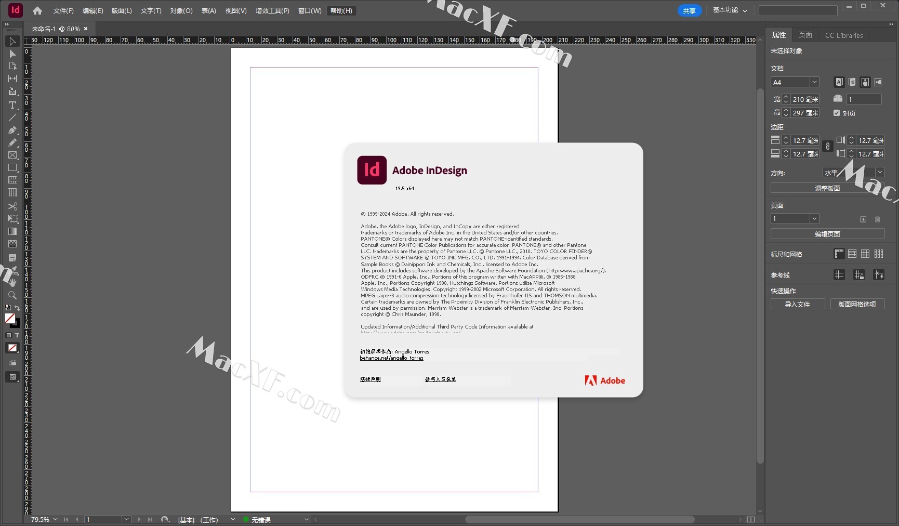Select the Scissors tool
The image size is (899, 526).
pyautogui.click(x=12, y=206)
